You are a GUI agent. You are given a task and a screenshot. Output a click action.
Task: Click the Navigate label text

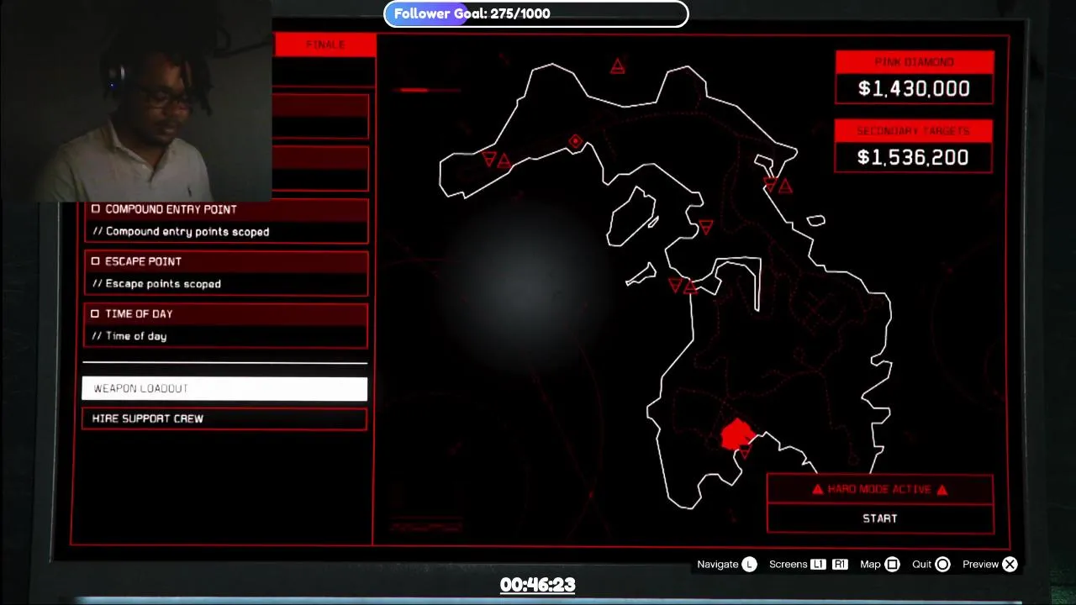(x=718, y=565)
